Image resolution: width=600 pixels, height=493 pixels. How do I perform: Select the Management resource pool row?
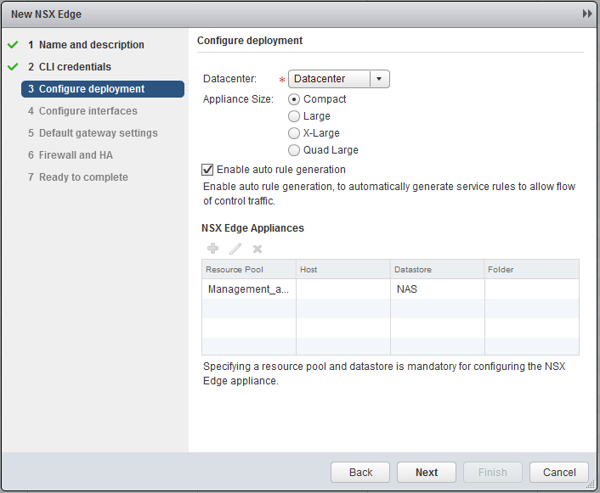tap(248, 289)
